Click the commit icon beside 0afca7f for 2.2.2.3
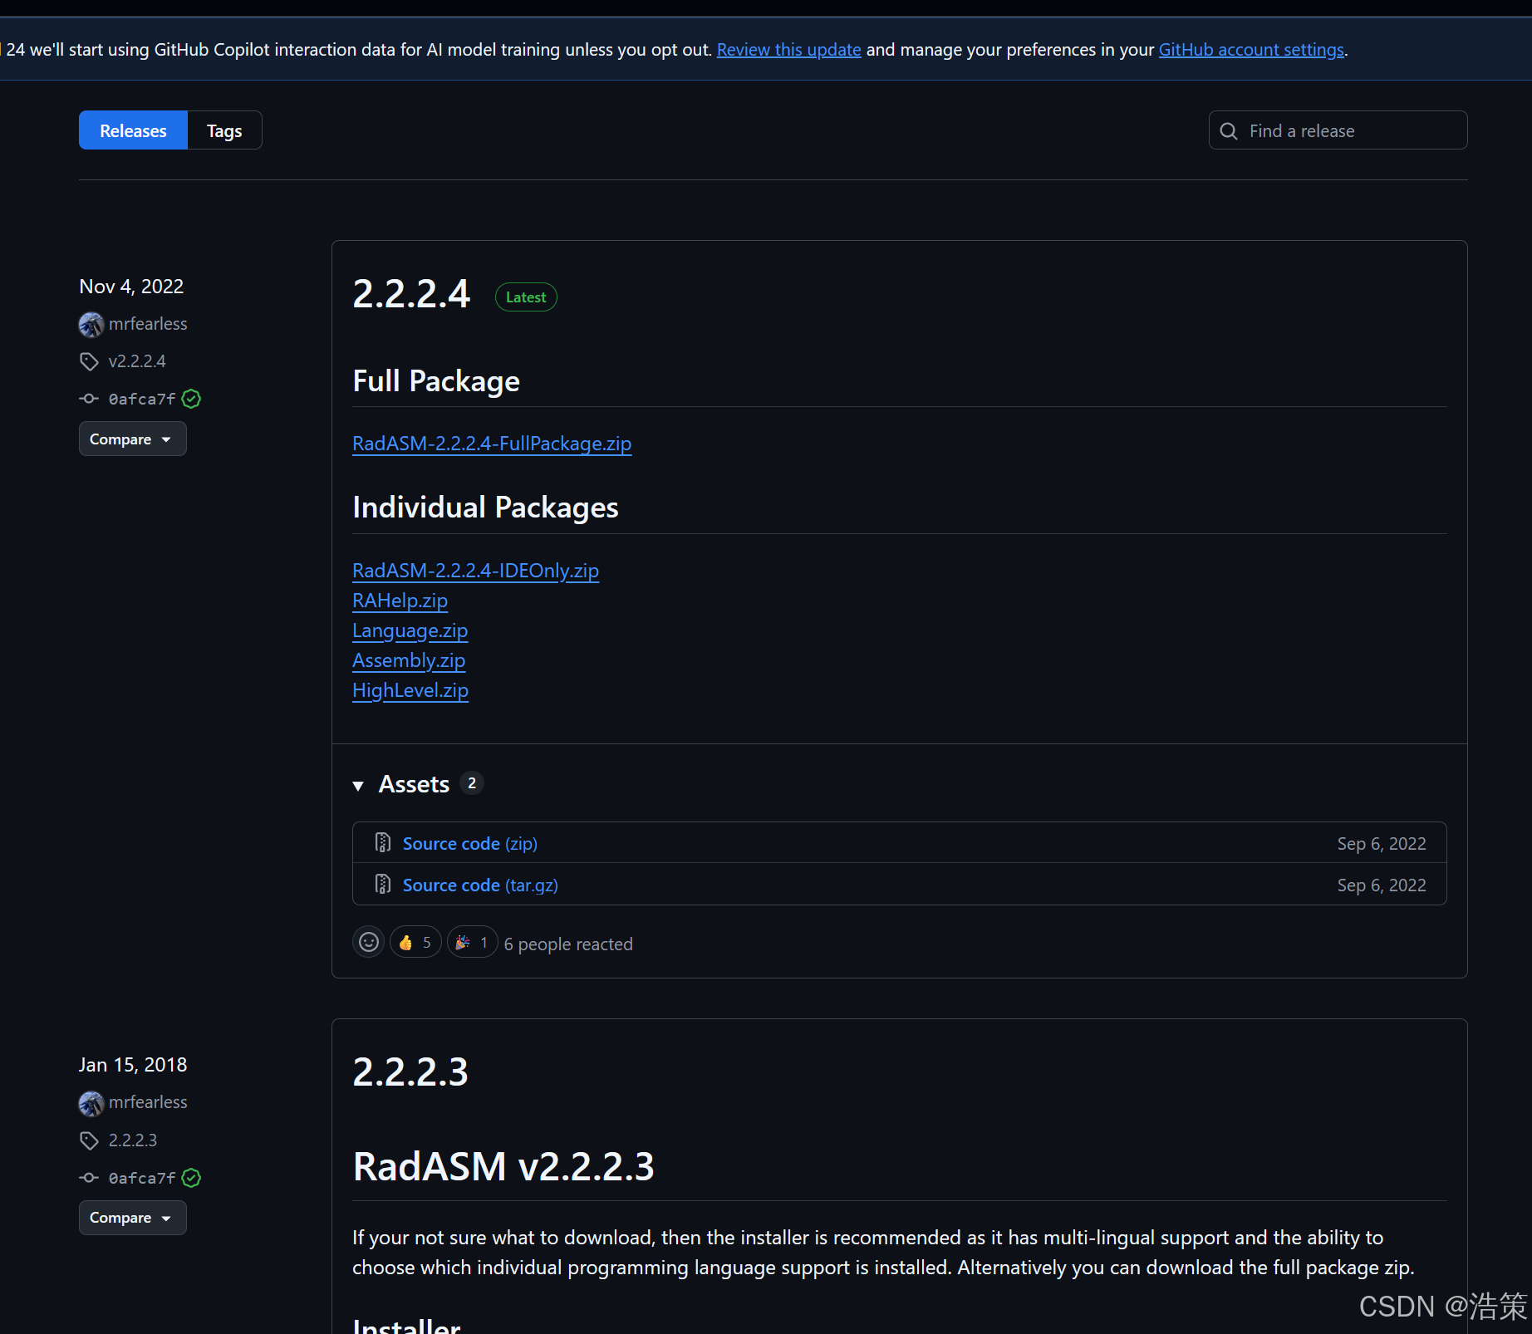 click(x=89, y=1178)
